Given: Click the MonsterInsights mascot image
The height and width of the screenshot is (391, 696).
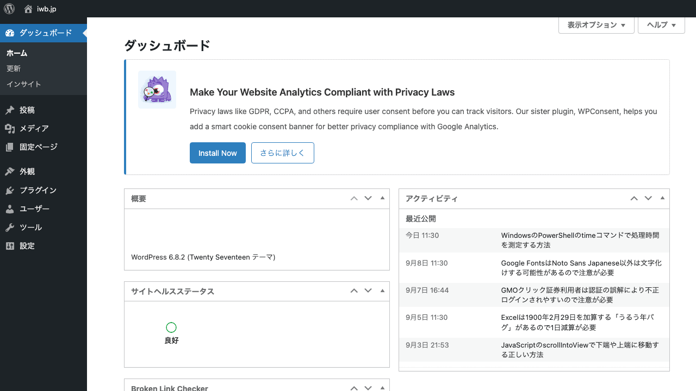Looking at the screenshot, I should click(x=157, y=90).
